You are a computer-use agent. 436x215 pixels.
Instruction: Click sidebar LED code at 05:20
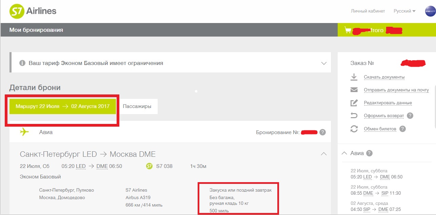[368, 177]
